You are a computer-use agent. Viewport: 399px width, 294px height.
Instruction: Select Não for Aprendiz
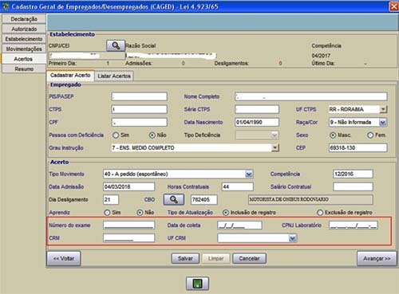point(140,213)
